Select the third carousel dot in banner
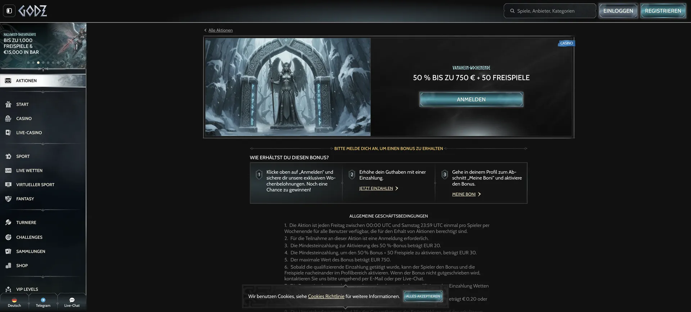Image resolution: width=691 pixels, height=312 pixels. [x=38, y=62]
